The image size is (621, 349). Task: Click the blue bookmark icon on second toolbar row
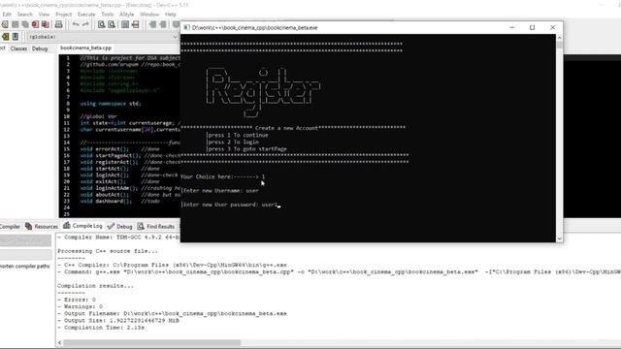(x=16, y=37)
